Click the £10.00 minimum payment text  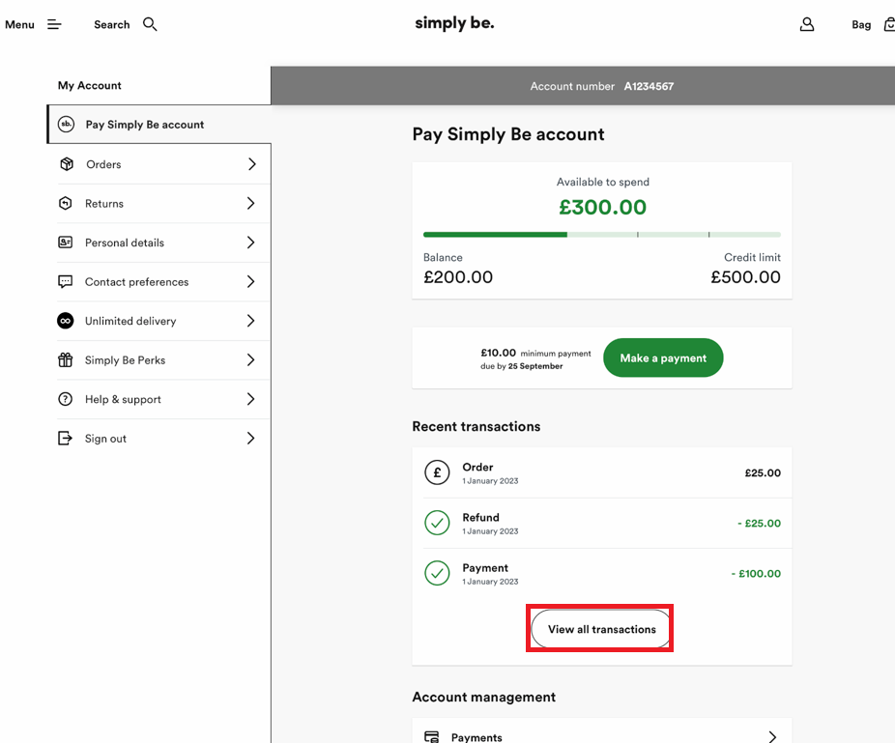535,354
